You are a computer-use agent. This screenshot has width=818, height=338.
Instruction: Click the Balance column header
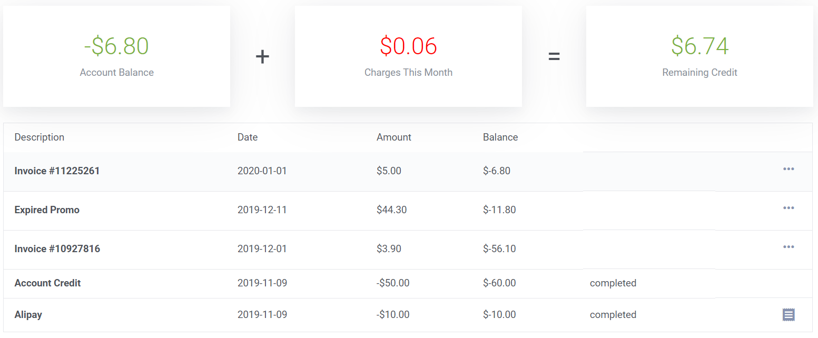500,137
